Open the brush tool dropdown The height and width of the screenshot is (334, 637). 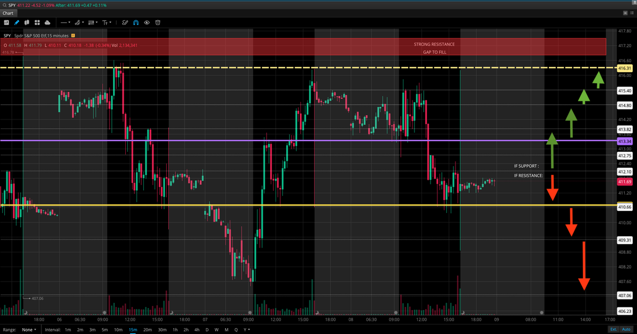(80, 23)
